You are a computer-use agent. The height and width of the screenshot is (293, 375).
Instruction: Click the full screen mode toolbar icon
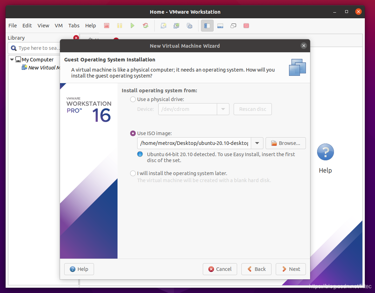tap(233, 26)
